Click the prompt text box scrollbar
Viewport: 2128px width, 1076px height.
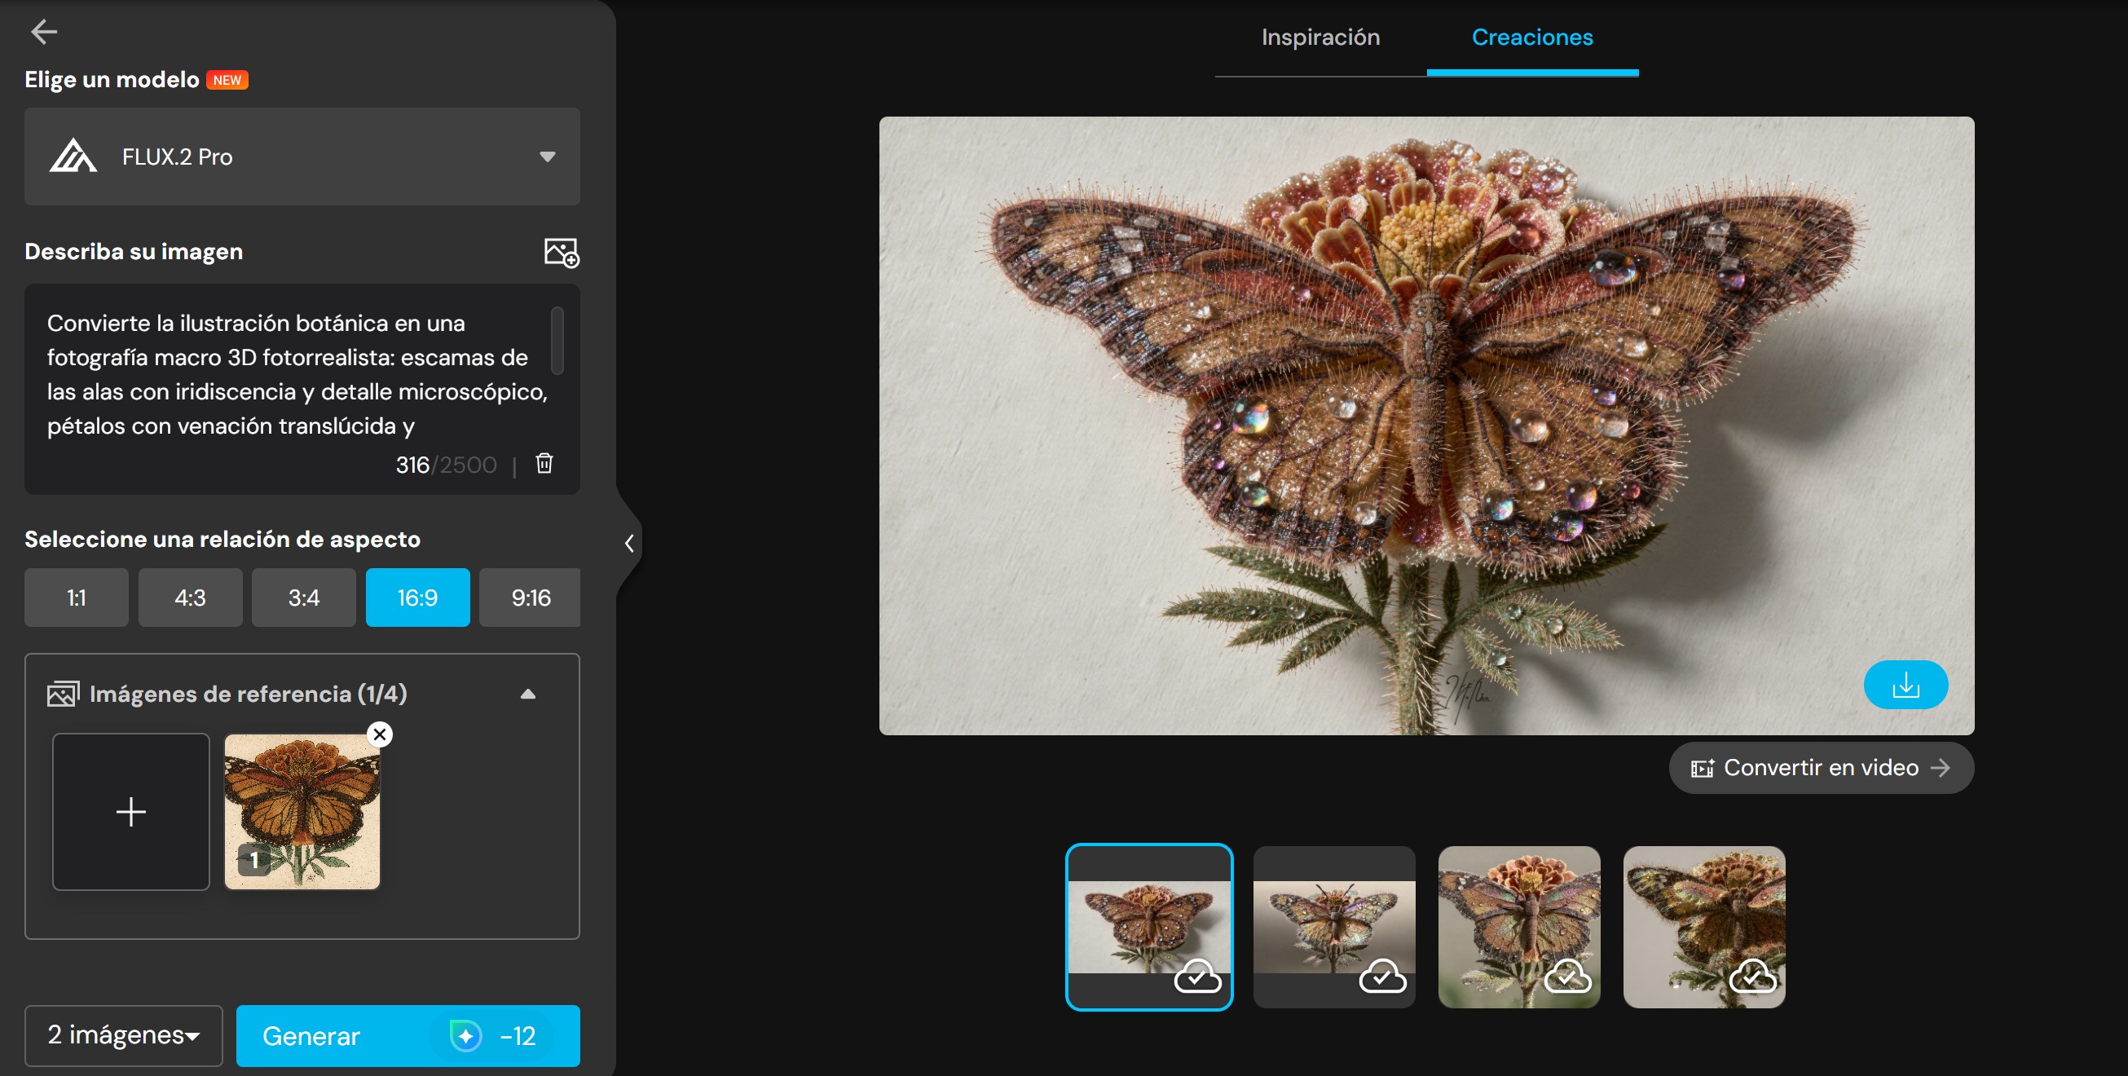coord(557,341)
